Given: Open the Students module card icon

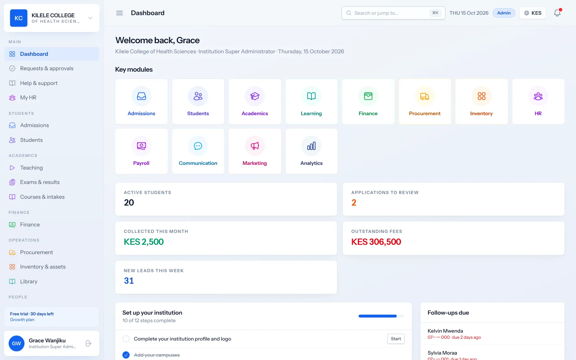Looking at the screenshot, I should (198, 96).
